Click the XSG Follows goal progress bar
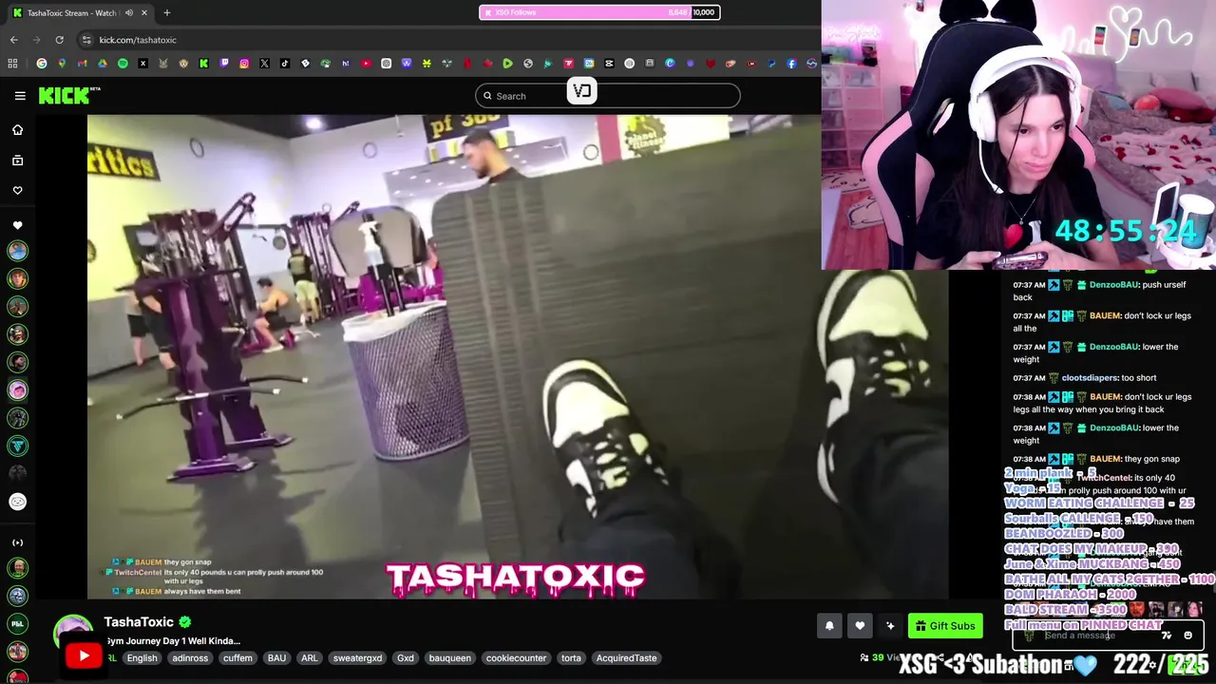 point(599,12)
